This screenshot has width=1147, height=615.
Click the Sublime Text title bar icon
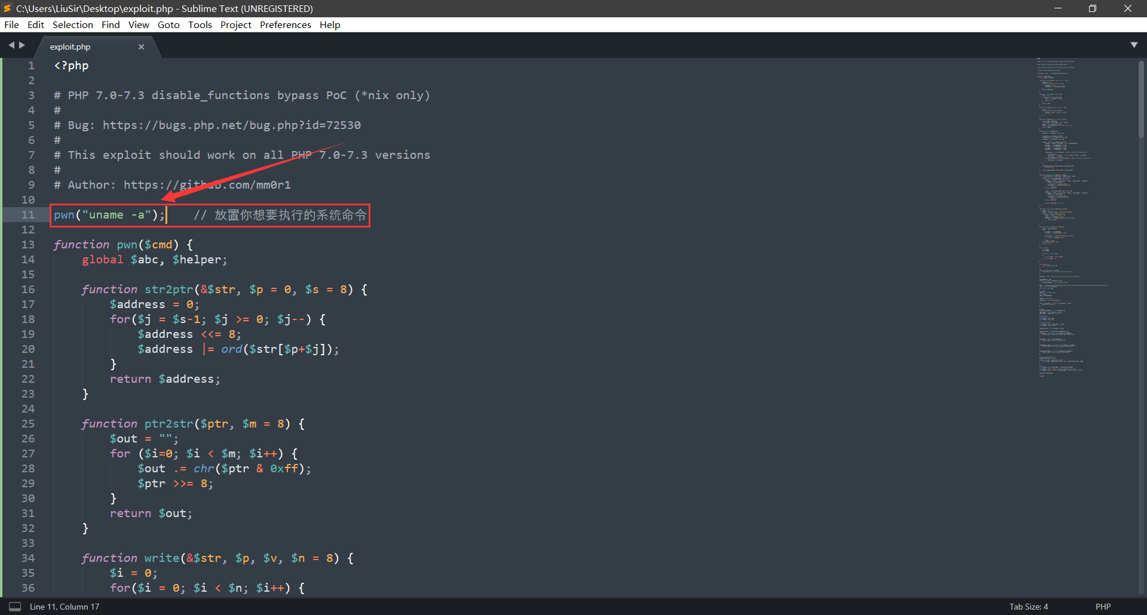[7, 8]
